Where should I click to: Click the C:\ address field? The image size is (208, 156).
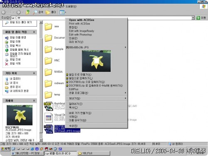101,18
